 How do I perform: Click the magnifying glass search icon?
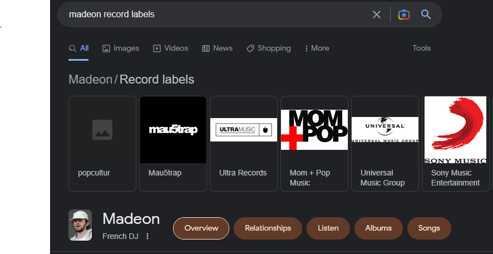[x=426, y=14]
